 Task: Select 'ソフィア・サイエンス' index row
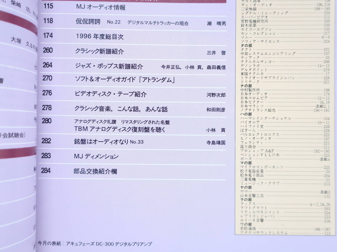[x=285, y=41]
